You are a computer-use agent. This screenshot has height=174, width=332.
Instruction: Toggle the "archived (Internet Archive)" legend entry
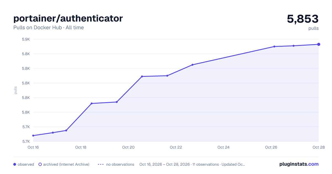64,164
